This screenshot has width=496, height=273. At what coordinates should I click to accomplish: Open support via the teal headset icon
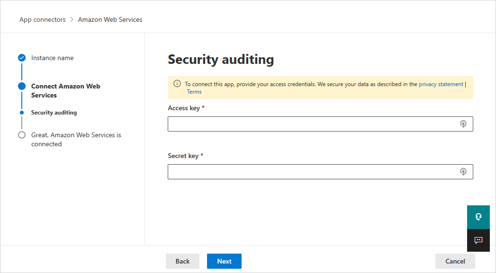coord(478,217)
